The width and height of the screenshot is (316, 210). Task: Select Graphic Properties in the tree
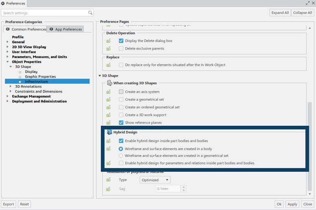40,77
